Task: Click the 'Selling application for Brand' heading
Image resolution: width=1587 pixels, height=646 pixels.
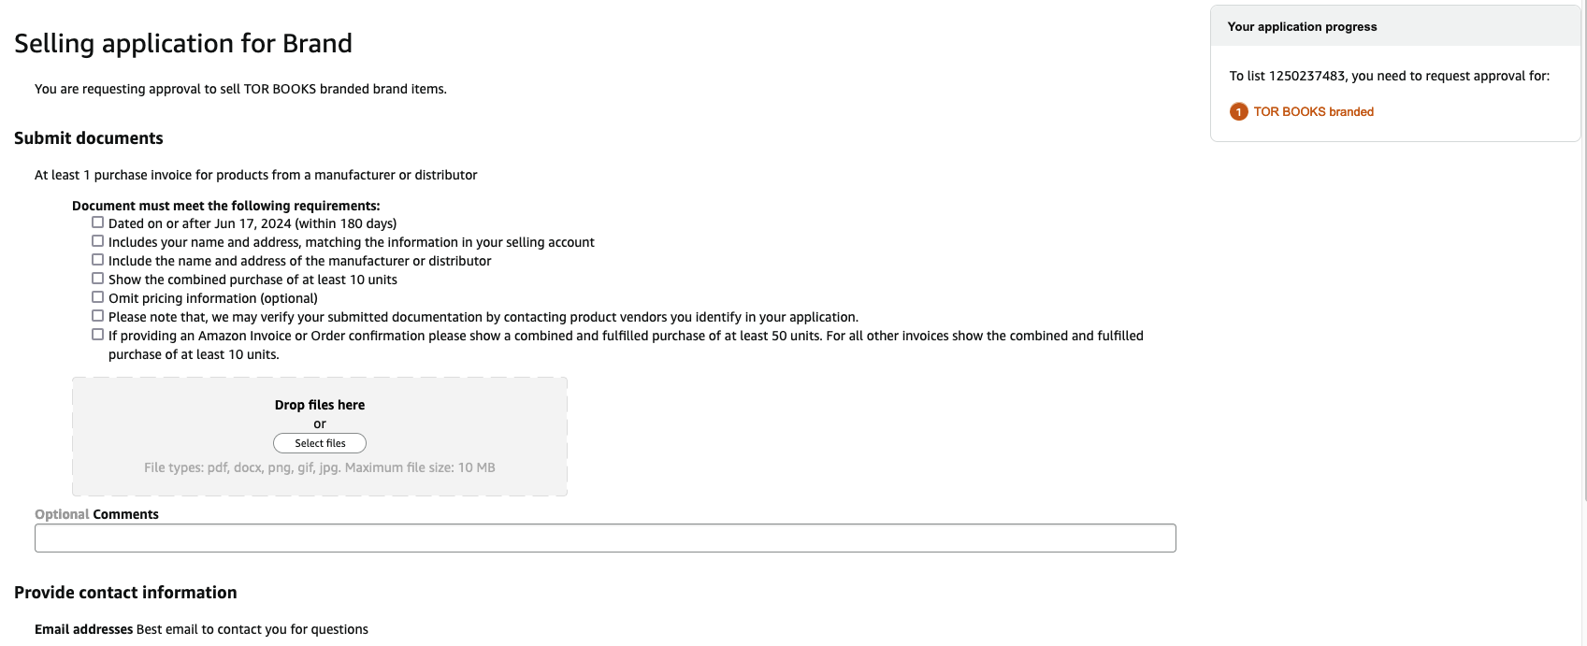Action: click(183, 44)
